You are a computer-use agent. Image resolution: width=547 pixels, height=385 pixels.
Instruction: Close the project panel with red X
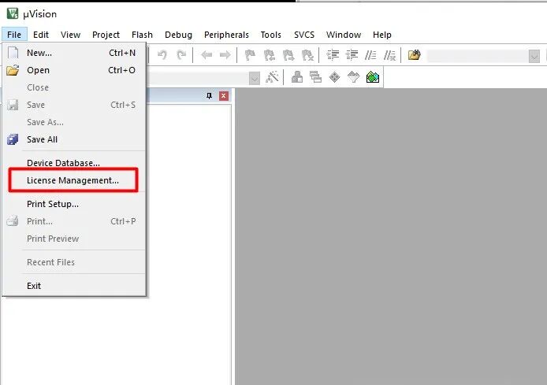tap(224, 96)
